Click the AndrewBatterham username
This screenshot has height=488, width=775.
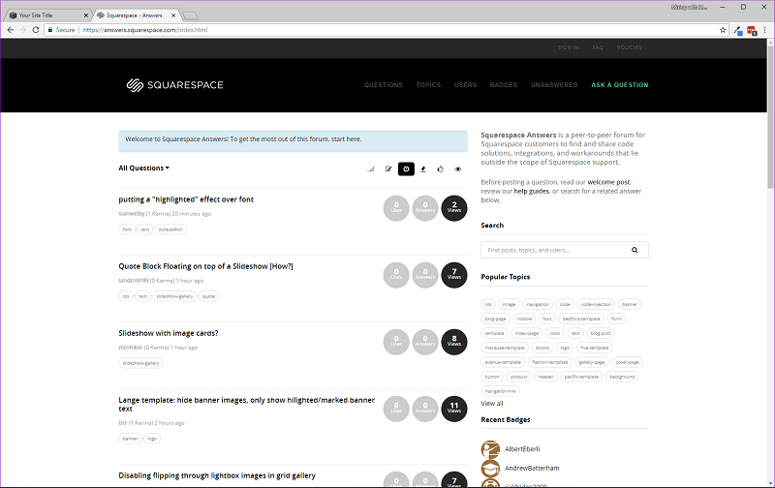tap(532, 469)
